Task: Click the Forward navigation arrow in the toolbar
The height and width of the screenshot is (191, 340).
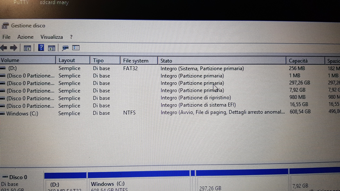Action: tap(13, 48)
